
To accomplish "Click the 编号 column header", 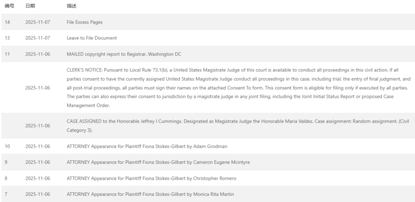I will [x=10, y=6].
